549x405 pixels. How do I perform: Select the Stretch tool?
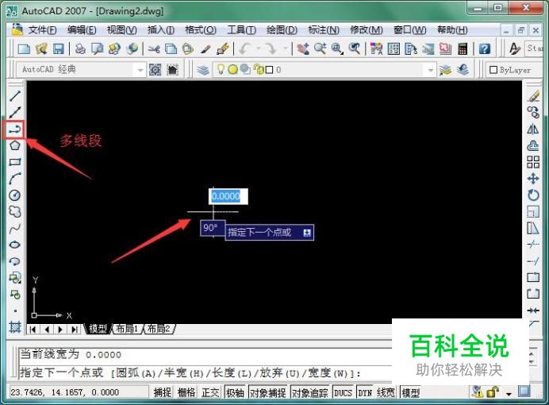pyautogui.click(x=533, y=229)
